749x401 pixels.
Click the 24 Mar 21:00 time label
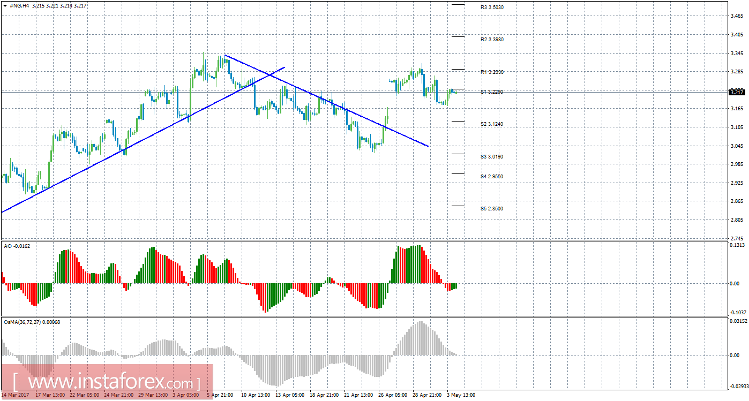tap(120, 396)
